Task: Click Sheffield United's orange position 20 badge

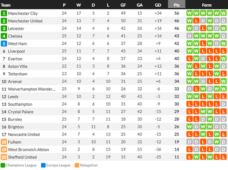Action: pos(4,157)
